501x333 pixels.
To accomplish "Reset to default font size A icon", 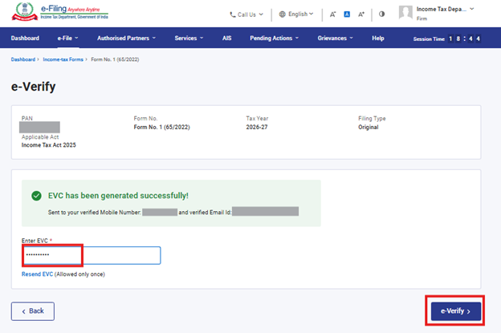I will point(347,14).
